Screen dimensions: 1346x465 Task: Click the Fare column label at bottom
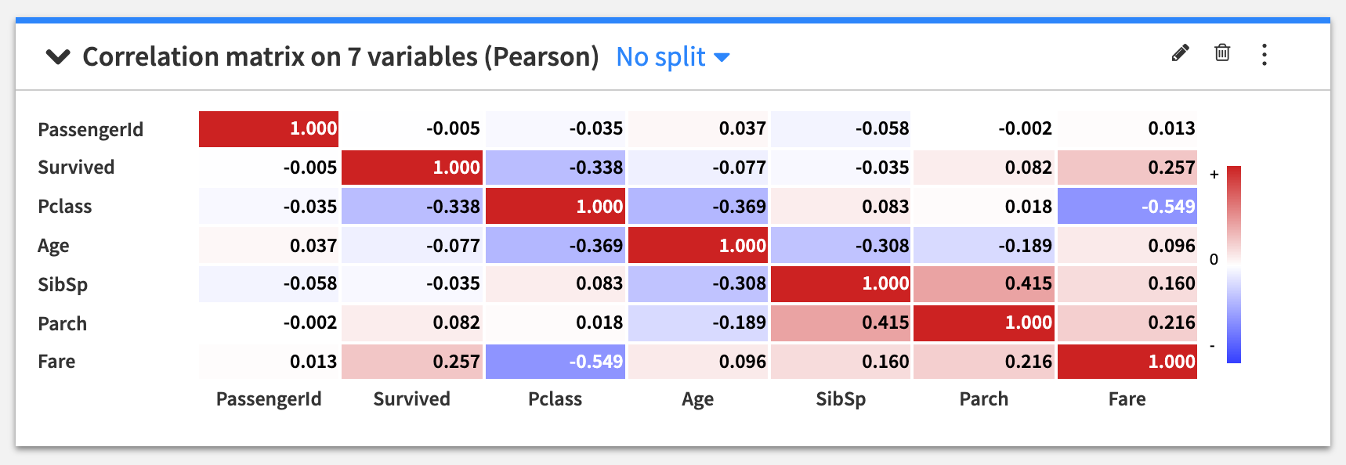1127,399
